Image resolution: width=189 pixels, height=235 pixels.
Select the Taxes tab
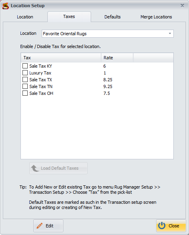click(69, 16)
